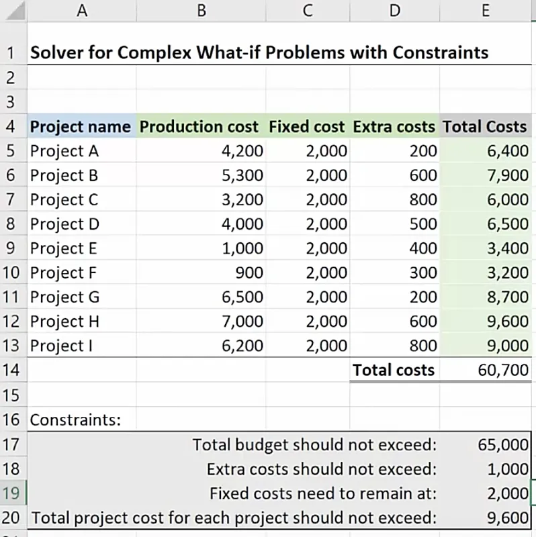536x537 pixels.
Task: Select column D header
Action: [x=394, y=9]
